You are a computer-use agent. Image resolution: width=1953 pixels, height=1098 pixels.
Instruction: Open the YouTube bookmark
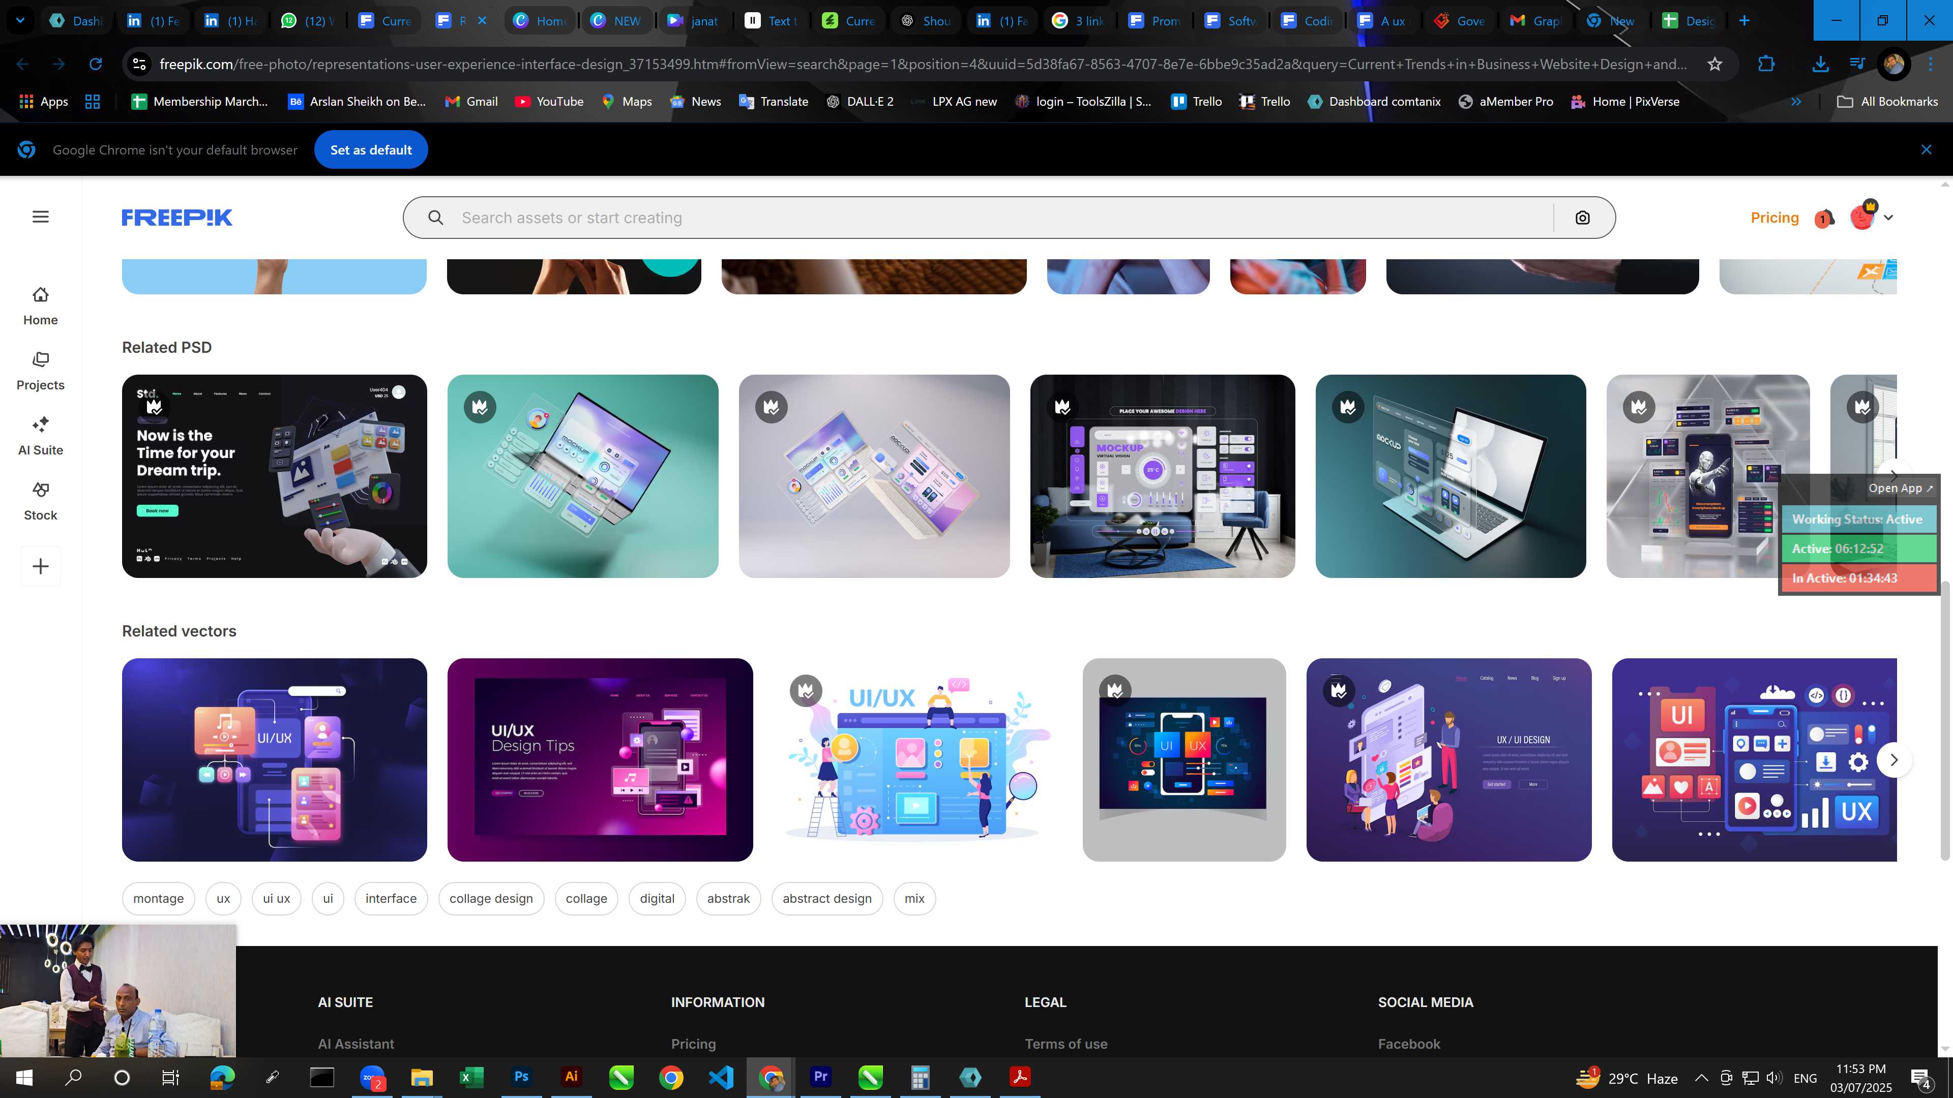click(549, 102)
